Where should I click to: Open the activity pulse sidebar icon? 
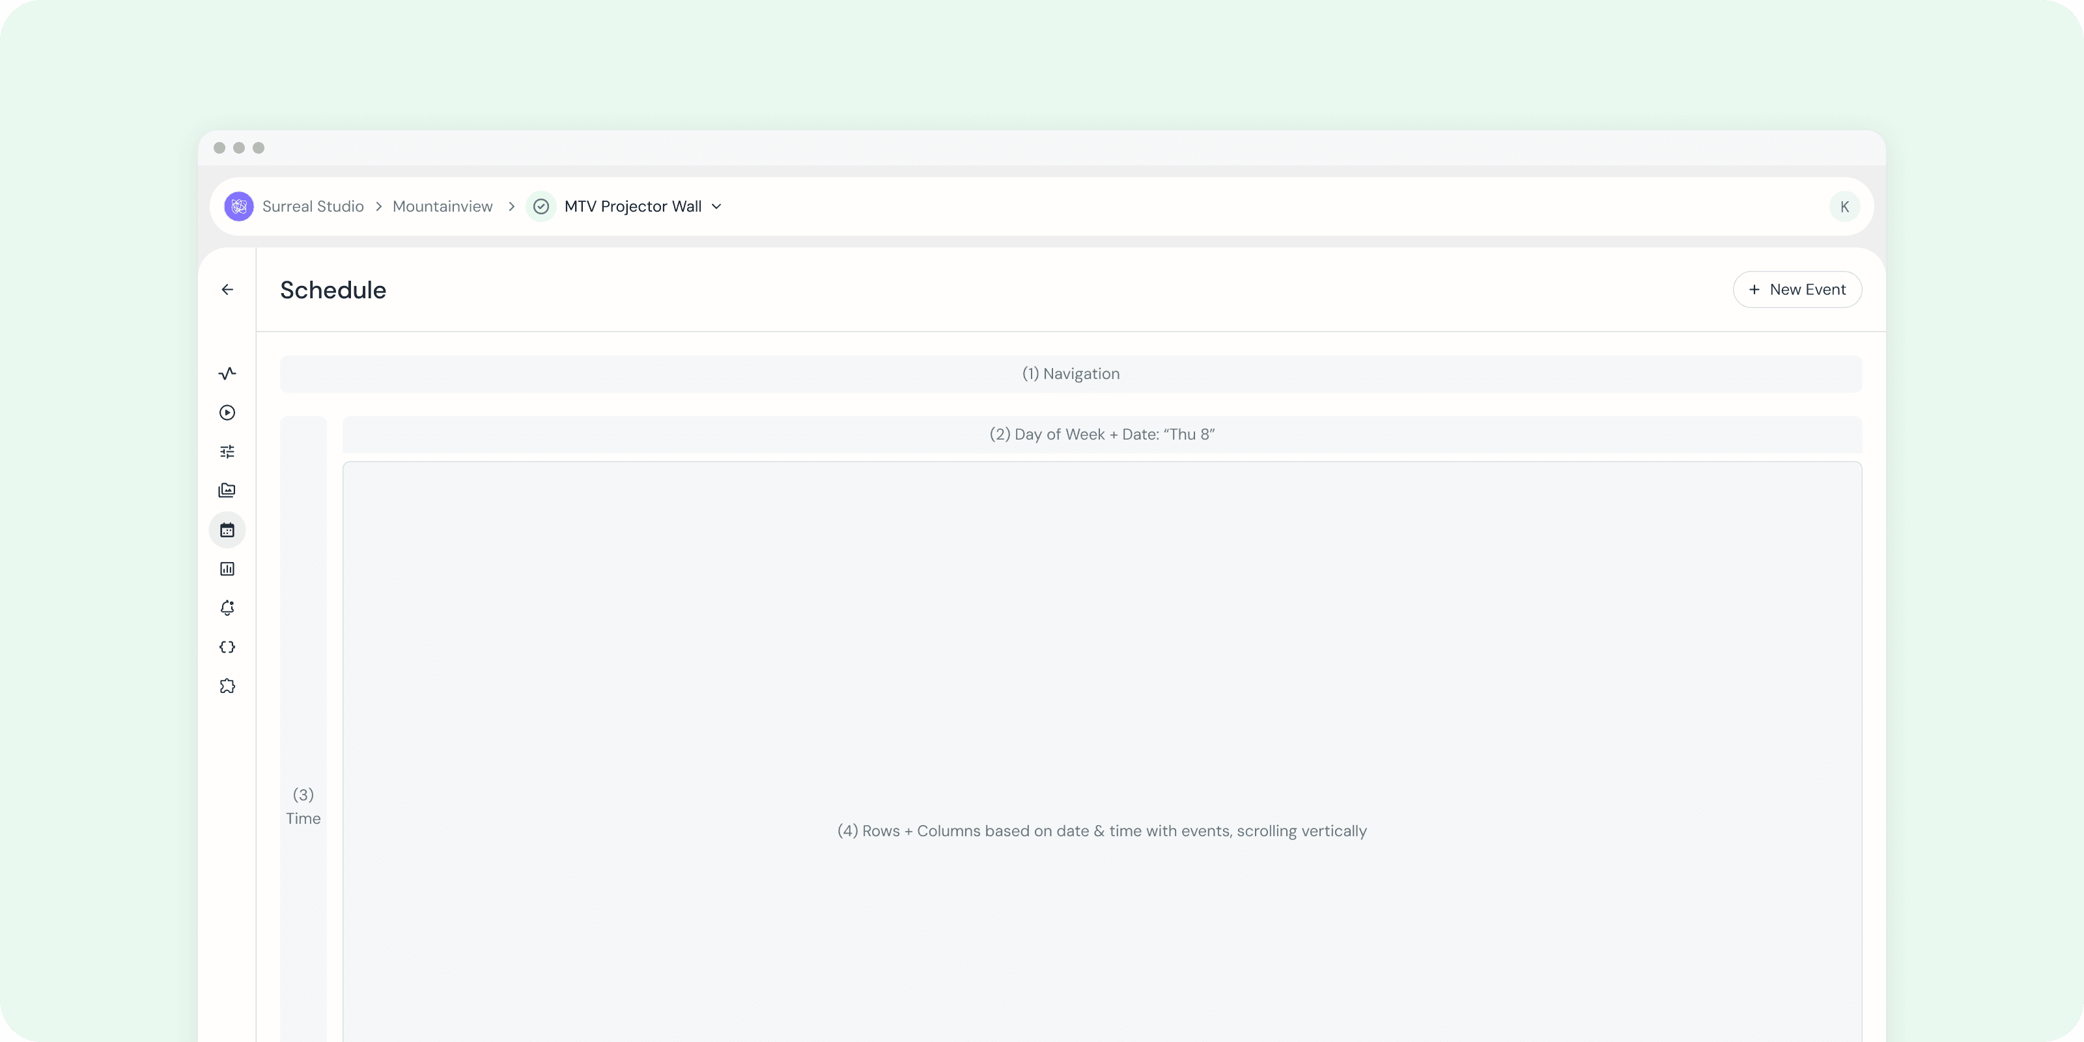(227, 373)
